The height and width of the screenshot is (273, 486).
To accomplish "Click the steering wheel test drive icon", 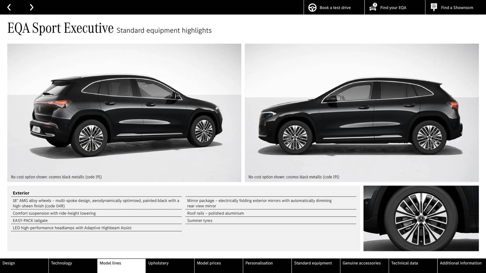I will (x=312, y=7).
